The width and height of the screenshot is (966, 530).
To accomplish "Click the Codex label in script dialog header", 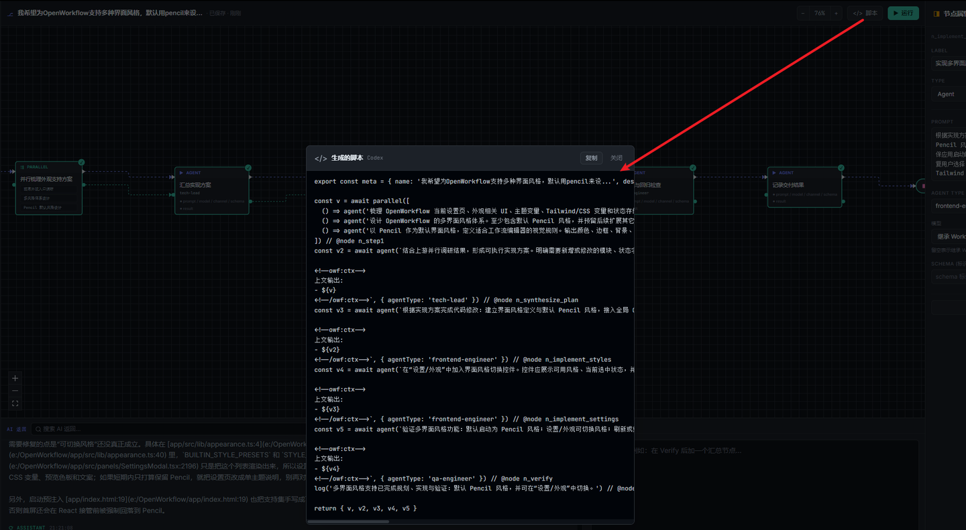I will tap(375, 158).
